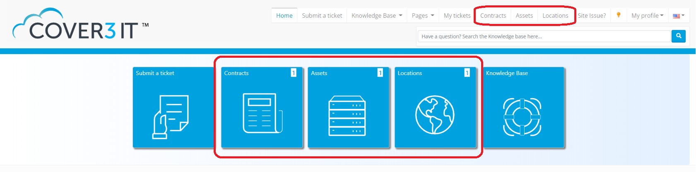Open the US flag language selector
Viewport: 696px width, 172px height.
[678, 16]
